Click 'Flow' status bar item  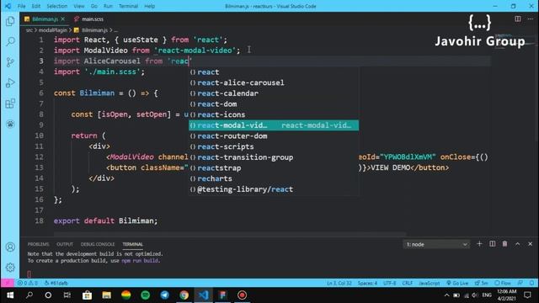coord(503,283)
